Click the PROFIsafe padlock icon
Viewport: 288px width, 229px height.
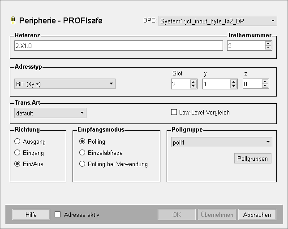[13, 20]
